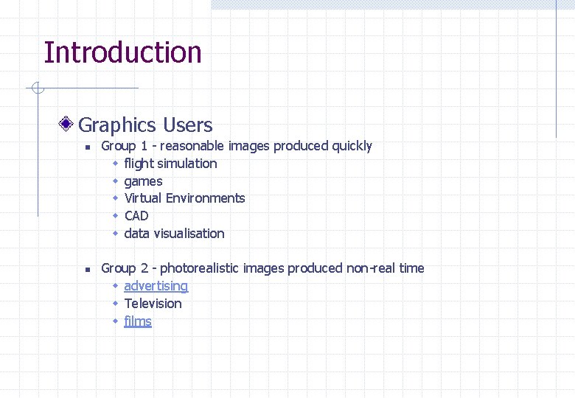
Task: Select the Introduction slide title
Action: (x=123, y=52)
